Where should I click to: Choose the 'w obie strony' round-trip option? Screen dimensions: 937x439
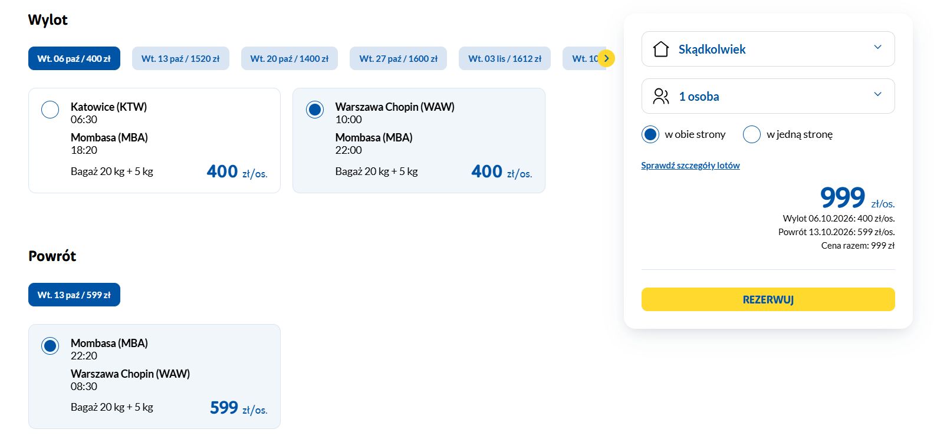pos(650,134)
